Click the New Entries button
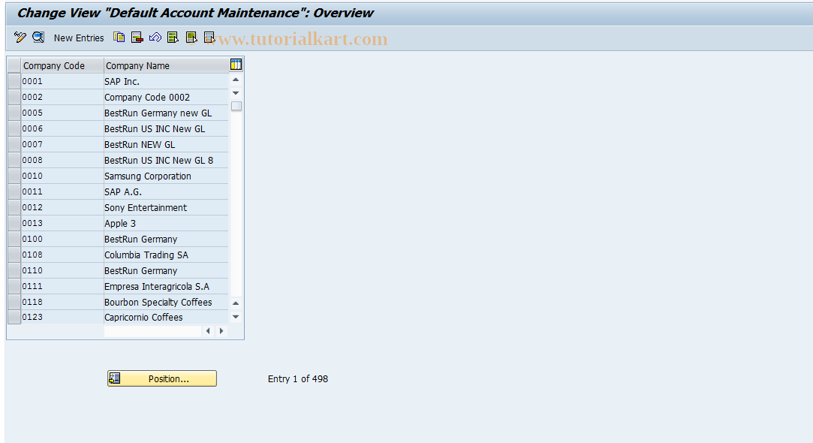The width and height of the screenshot is (813, 443). (x=79, y=38)
